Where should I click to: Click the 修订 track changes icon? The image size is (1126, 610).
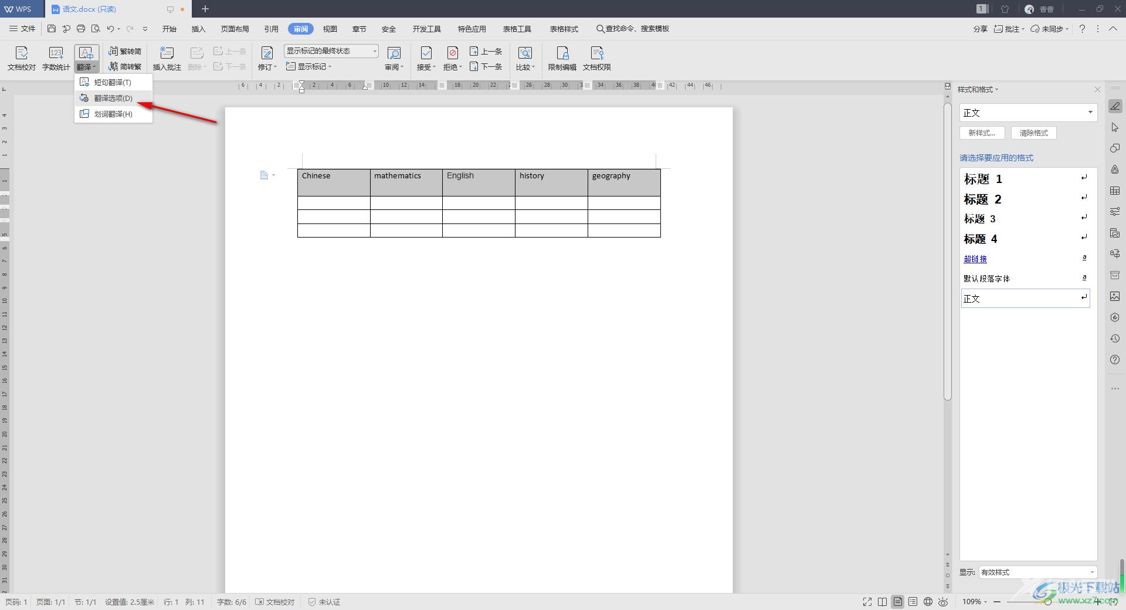click(x=267, y=53)
